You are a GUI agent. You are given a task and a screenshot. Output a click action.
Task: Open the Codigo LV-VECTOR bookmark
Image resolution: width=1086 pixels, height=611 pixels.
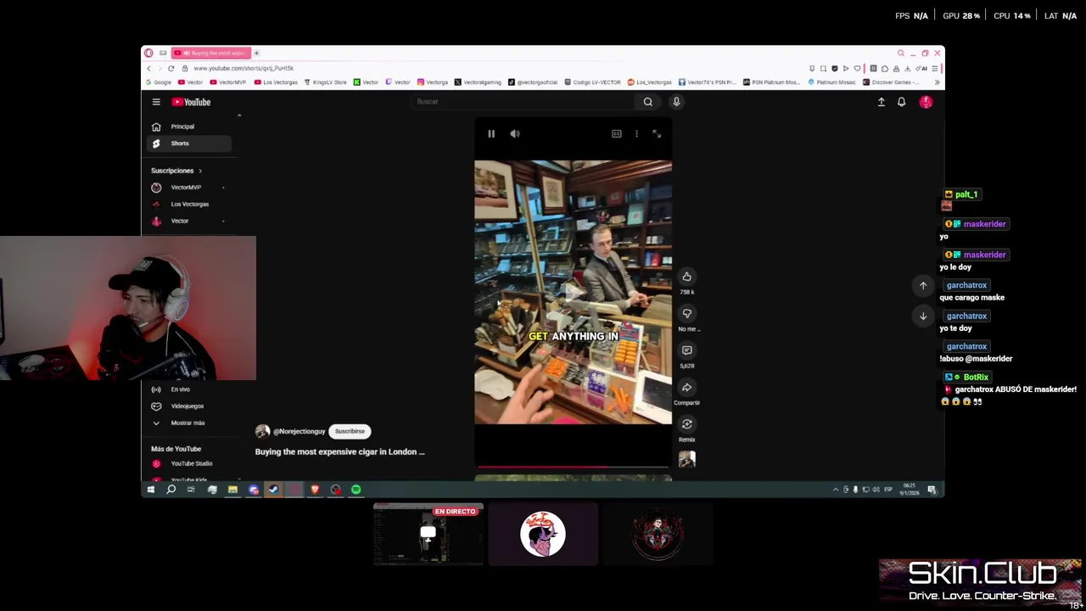pos(593,82)
